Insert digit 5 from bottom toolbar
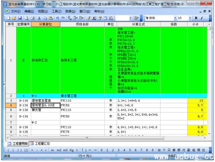Screen dimensions: 215x162 click(130, 150)
